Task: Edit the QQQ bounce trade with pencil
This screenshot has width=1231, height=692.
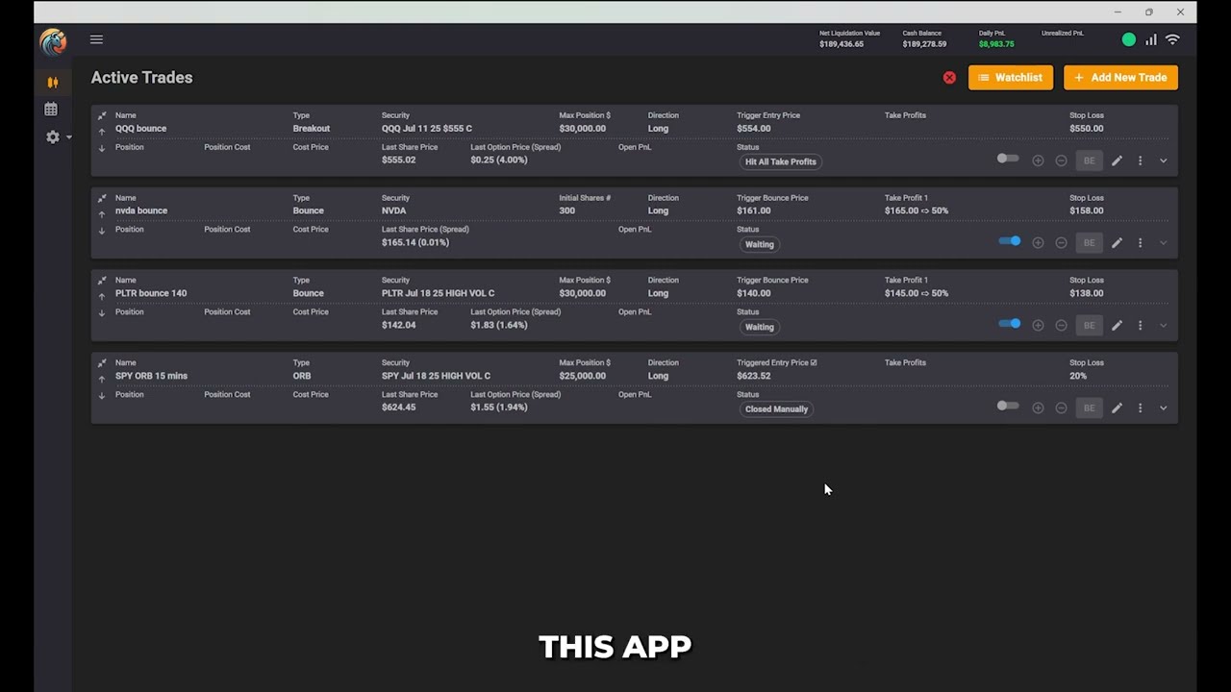Action: 1117,161
